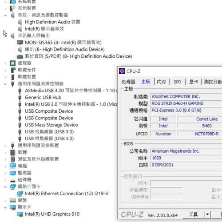This screenshot has height=222, width=222.
Task: Collapse the 顯示卡 category
Action: (x=5, y=207)
